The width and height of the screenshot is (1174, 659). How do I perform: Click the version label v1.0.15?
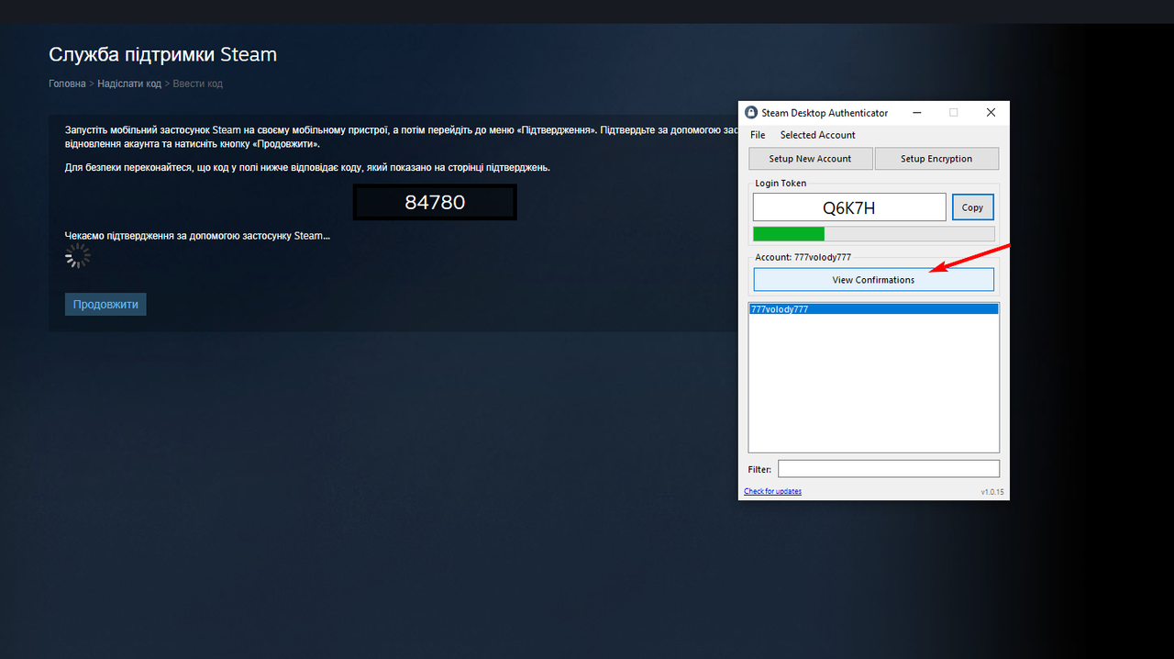(992, 492)
